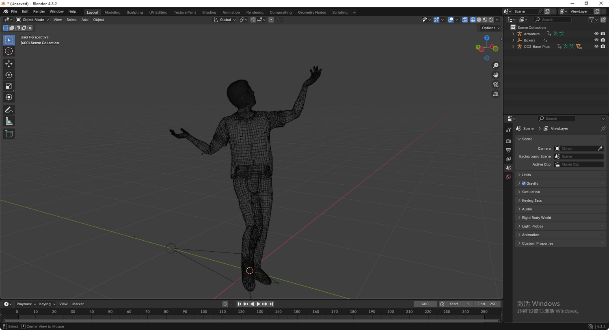Expand the CC3_Base_Plus tree item

click(x=513, y=47)
